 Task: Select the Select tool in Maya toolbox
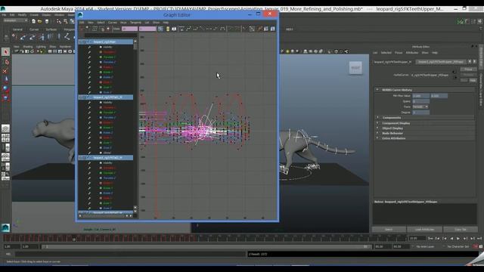5,52
